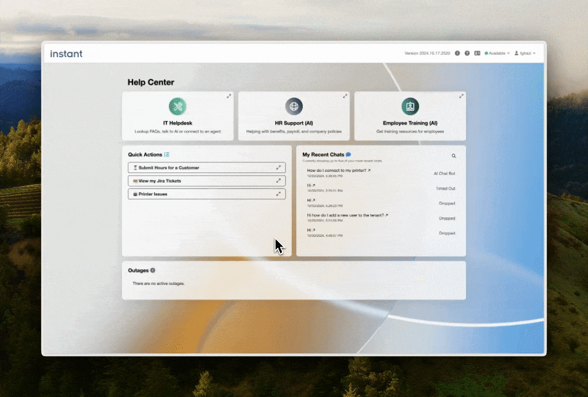Click the Outages info icon
Viewport: 588px width, 397px height.
[x=153, y=270]
